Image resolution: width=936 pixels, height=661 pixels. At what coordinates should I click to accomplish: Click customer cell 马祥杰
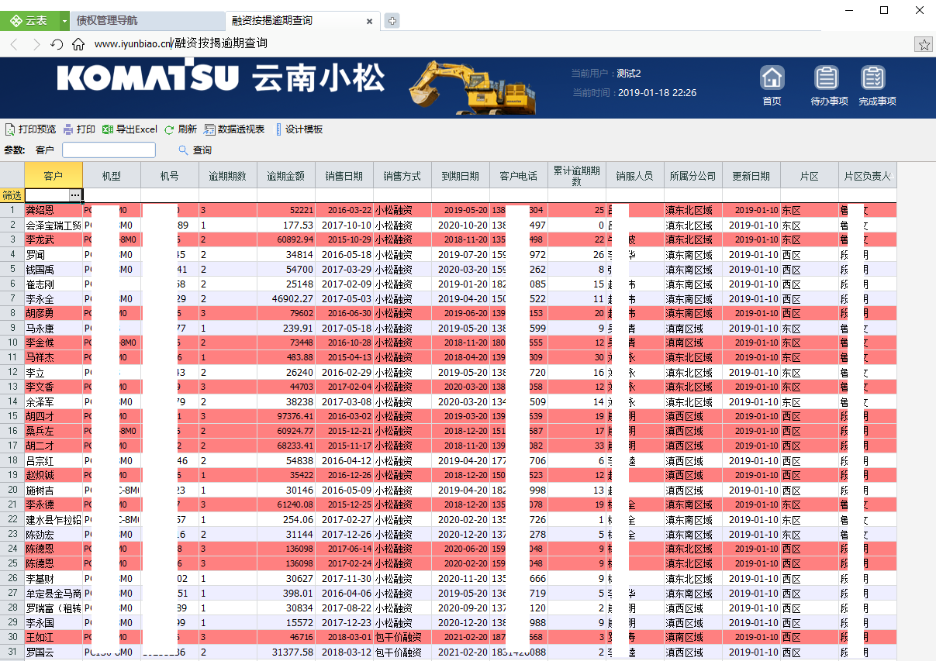(x=54, y=357)
